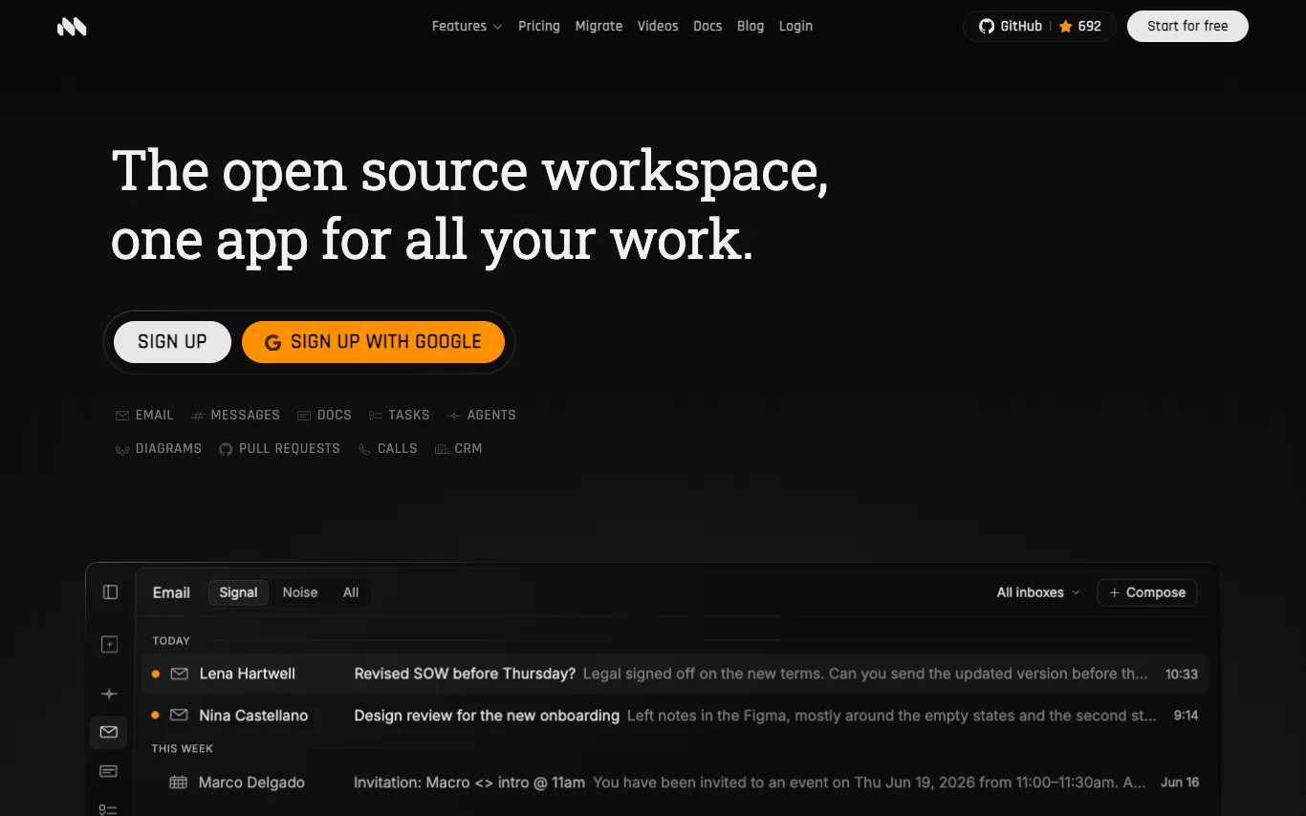
Task: Open the agents sparkle icon in sidebar
Action: point(110,694)
